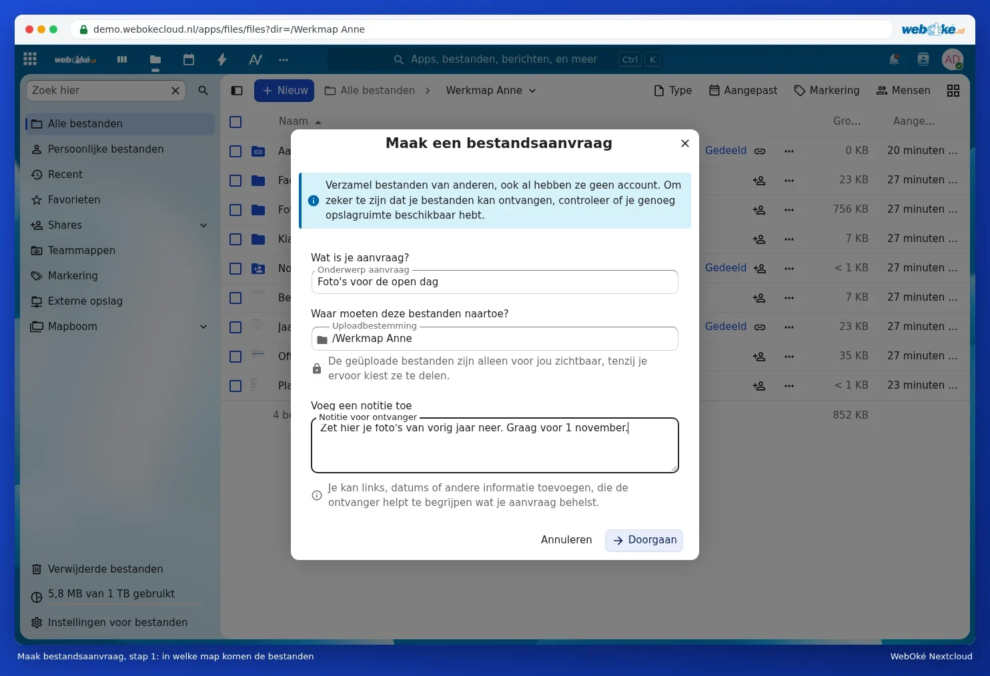Image resolution: width=990 pixels, height=676 pixels.
Task: Open the notifications bell icon
Action: click(894, 59)
